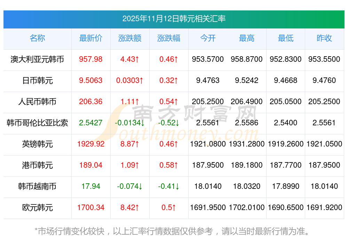
Task: Click the previous close 953.5500
Action: tap(324, 59)
